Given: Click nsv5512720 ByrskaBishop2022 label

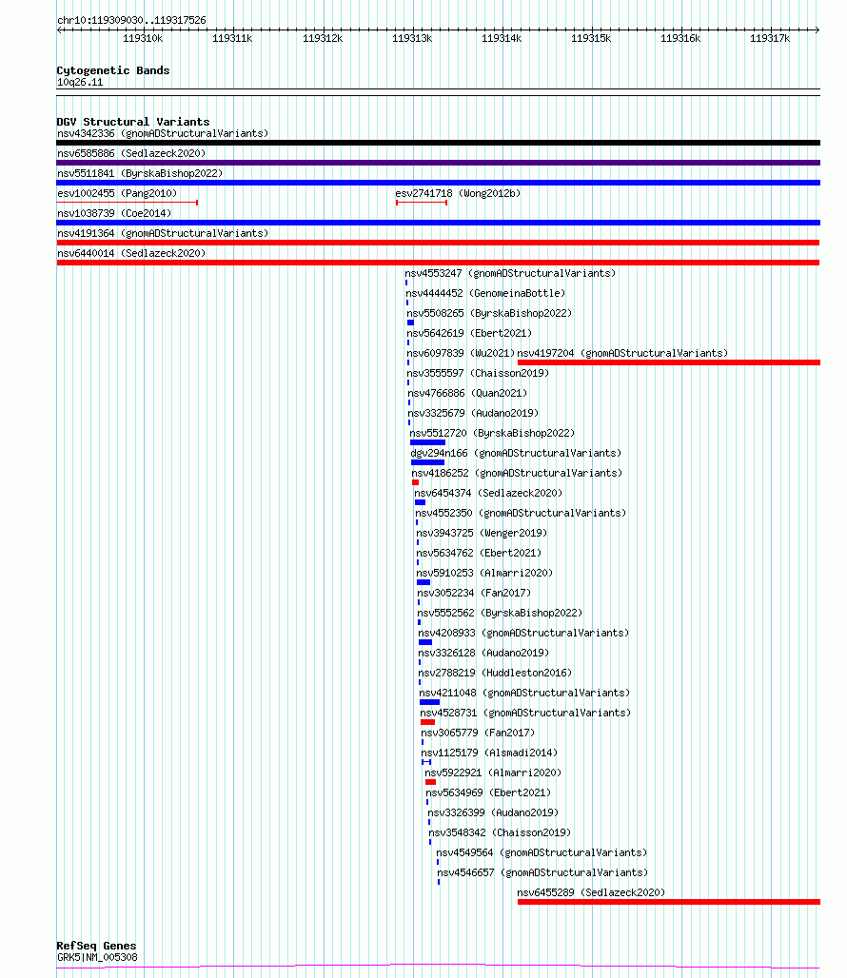Looking at the screenshot, I should 492,433.
